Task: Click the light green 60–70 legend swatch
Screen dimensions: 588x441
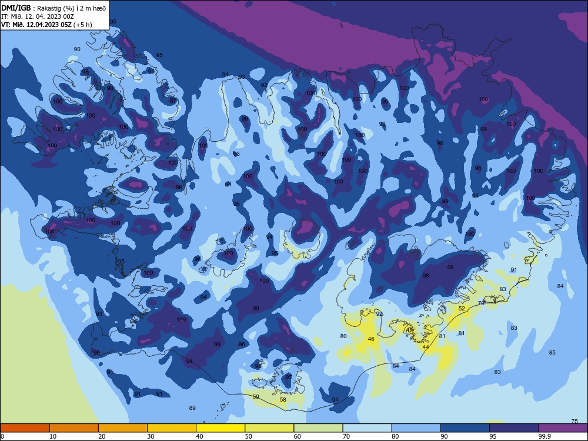Action: pos(318,428)
